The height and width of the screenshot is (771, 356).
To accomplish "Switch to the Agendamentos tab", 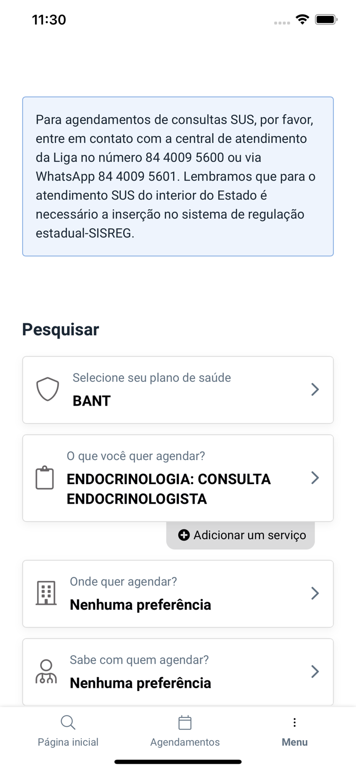I will [x=185, y=731].
